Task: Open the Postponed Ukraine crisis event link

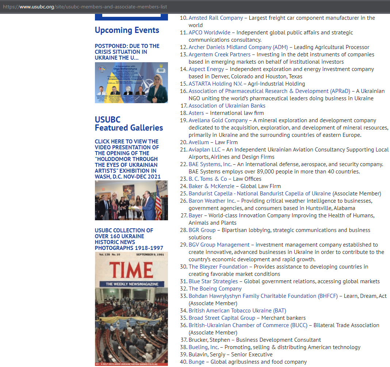Action: pos(127,52)
